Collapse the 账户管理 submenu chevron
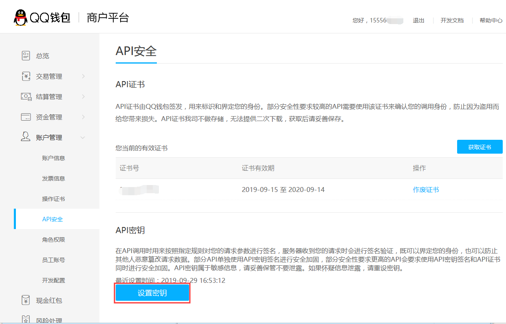 point(83,138)
